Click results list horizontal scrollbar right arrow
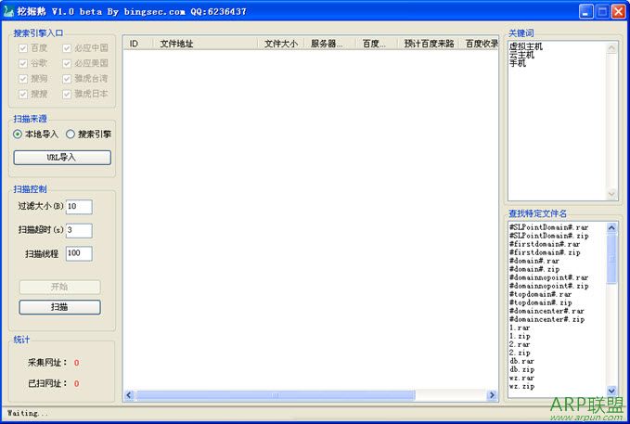This screenshot has height=424, width=630. [x=492, y=395]
